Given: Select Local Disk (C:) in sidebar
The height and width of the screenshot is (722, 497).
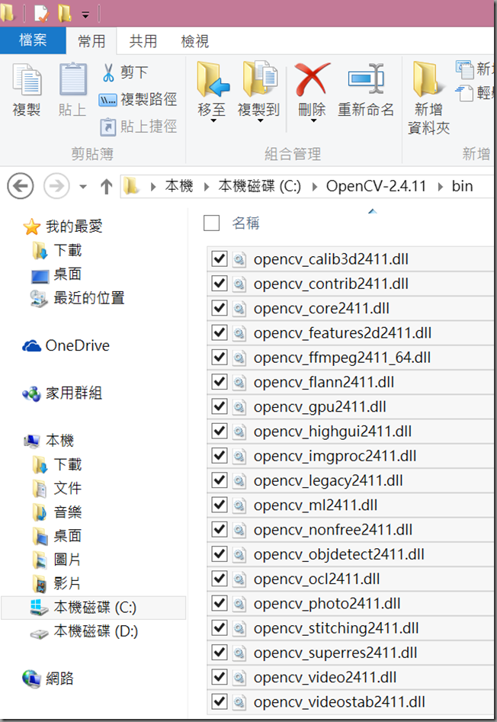Looking at the screenshot, I should (x=94, y=608).
